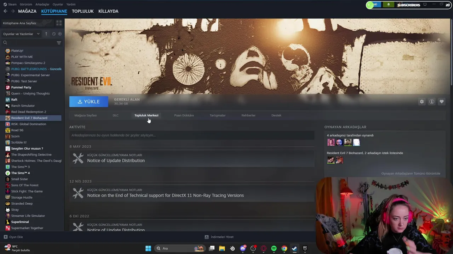Open Discord from the taskbar
The width and height of the screenshot is (453, 254).
pyautogui.click(x=243, y=248)
